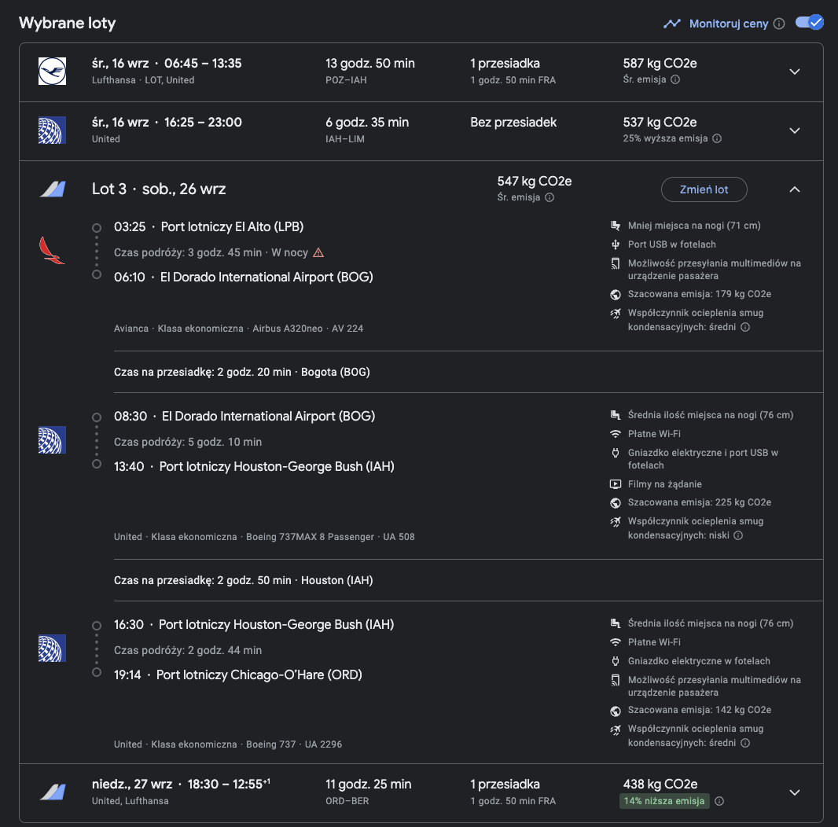The width and height of the screenshot is (838, 827).
Task: Click the Zmień lot button
Action: coord(704,189)
